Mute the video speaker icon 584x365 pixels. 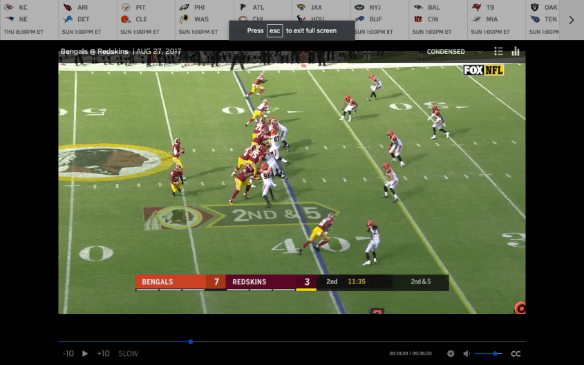point(467,353)
